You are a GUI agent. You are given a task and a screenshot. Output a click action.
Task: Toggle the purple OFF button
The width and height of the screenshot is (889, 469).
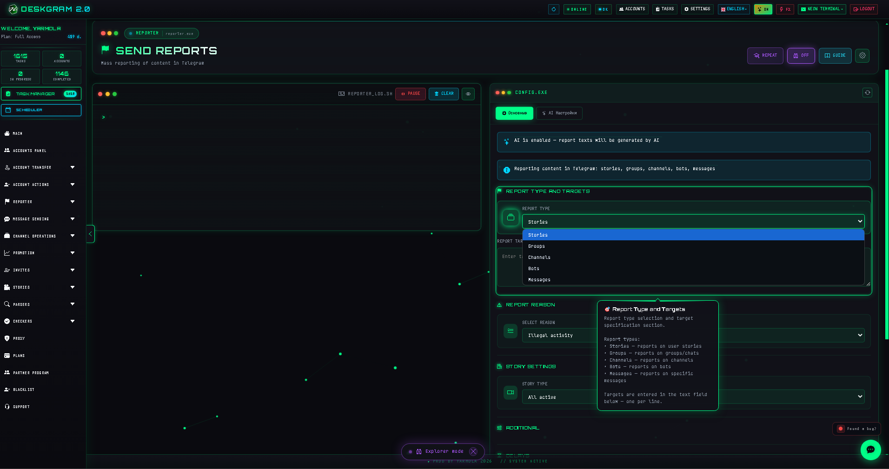click(x=801, y=56)
